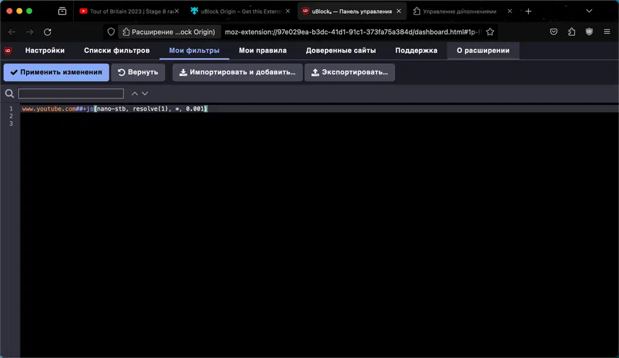The image size is (619, 358).
Task: Jump to next search match arrow
Action: (145, 93)
